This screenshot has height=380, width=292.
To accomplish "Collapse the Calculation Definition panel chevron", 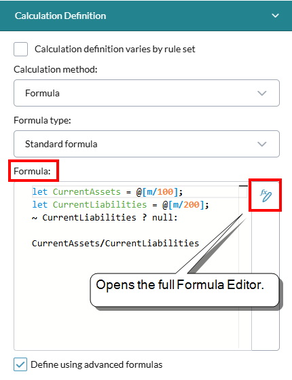I will click(x=275, y=16).
